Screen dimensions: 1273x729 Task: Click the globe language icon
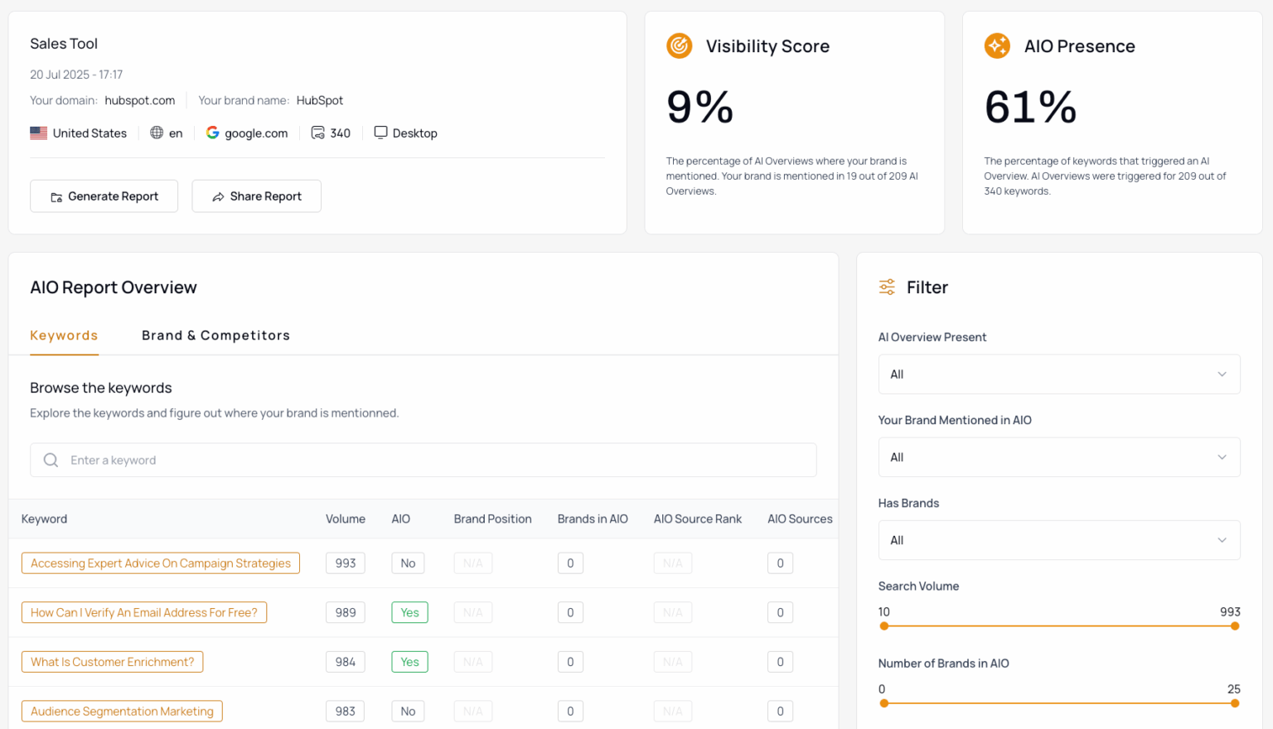157,133
